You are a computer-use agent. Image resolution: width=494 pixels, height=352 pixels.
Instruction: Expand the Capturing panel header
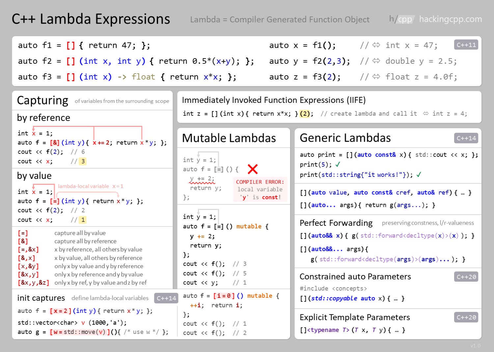point(42,100)
